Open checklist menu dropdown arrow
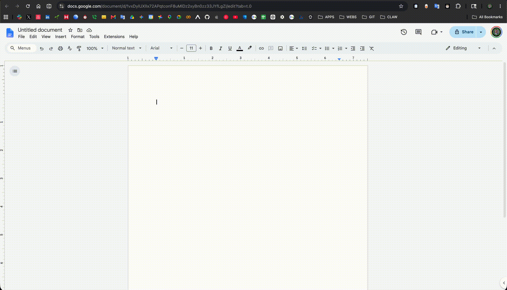 [x=320, y=48]
